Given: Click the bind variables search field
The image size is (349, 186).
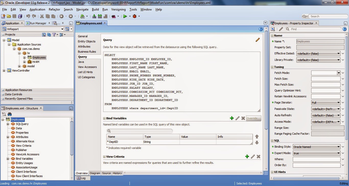Looking at the screenshot, I should (x=139, y=131).
